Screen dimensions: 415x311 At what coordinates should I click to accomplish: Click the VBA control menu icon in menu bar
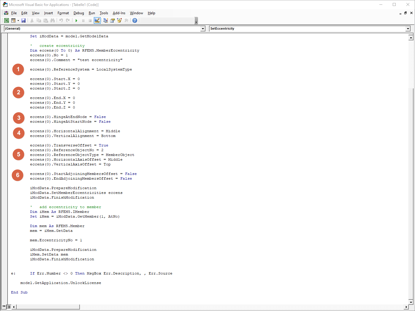tap(6, 13)
